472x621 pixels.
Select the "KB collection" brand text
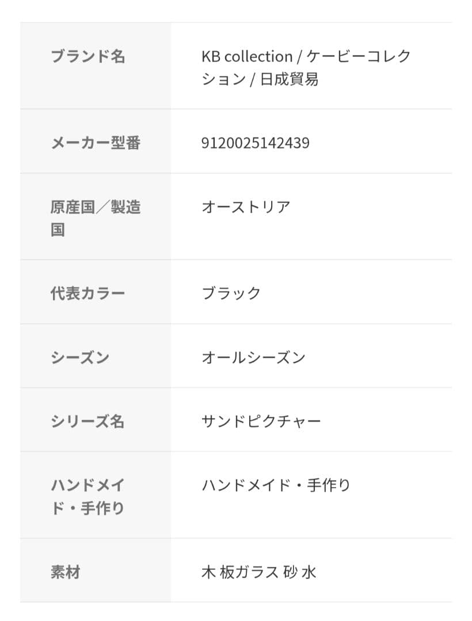247,56
